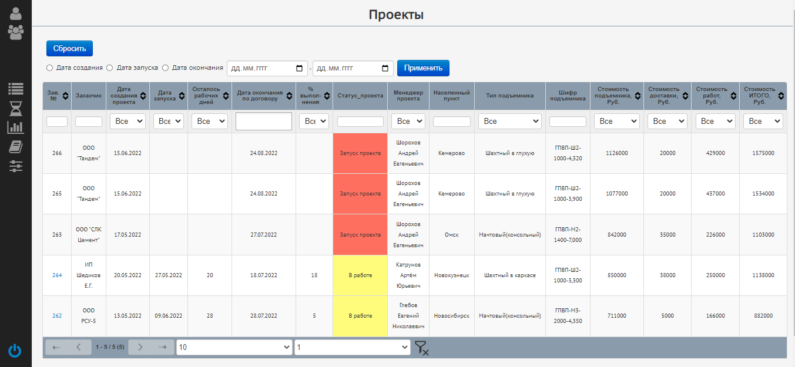Select Дата создания radio button
The height and width of the screenshot is (367, 795).
50,68
